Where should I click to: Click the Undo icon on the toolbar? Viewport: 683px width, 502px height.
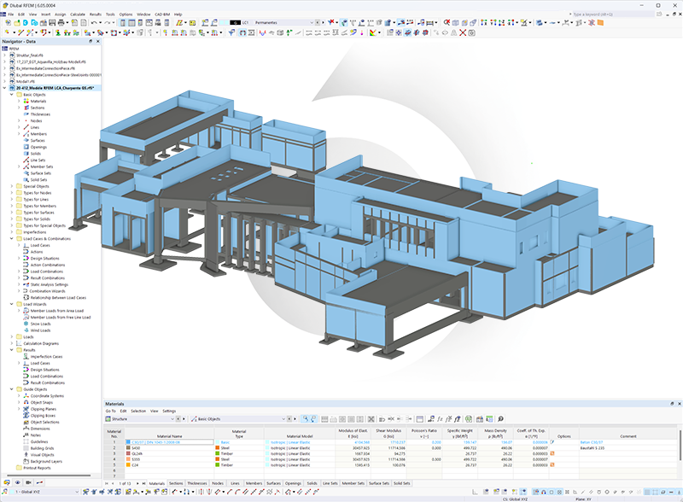click(94, 24)
